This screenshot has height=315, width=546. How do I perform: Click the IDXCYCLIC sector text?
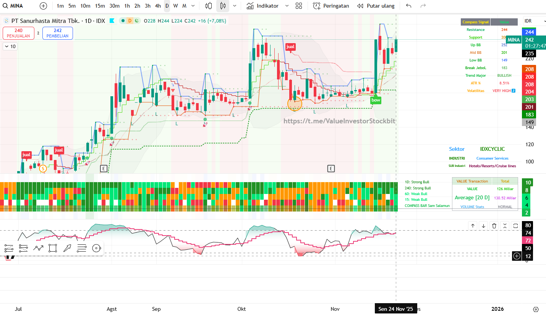[x=493, y=149]
